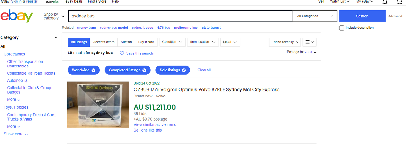Screen dimensions: 406x144
Task: Select the Automobilia category
Action: [x=17, y=80]
